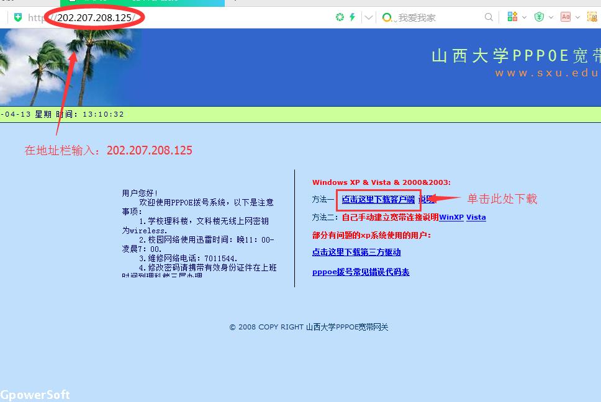Click the magnifier search icon
Viewport: 601px width, 402px height.
[489, 17]
